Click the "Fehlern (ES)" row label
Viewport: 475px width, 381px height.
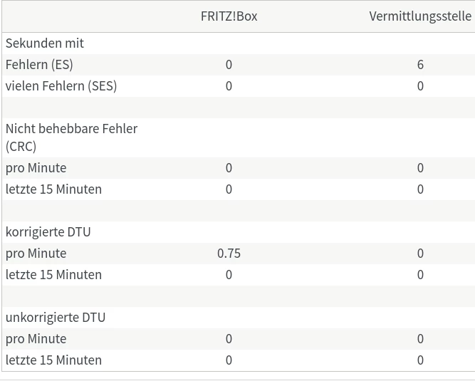pyautogui.click(x=39, y=65)
